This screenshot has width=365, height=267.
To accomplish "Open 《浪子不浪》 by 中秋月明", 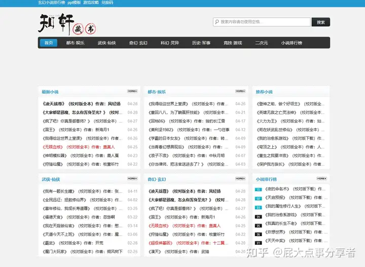I will [x=187, y=156].
